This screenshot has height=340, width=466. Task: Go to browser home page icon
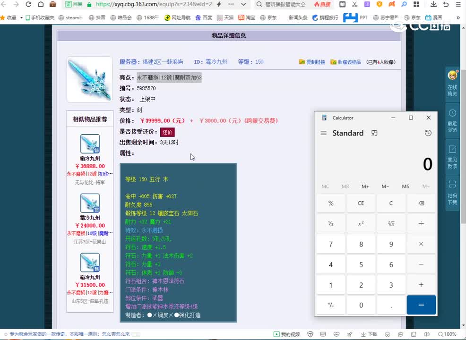[41, 4]
